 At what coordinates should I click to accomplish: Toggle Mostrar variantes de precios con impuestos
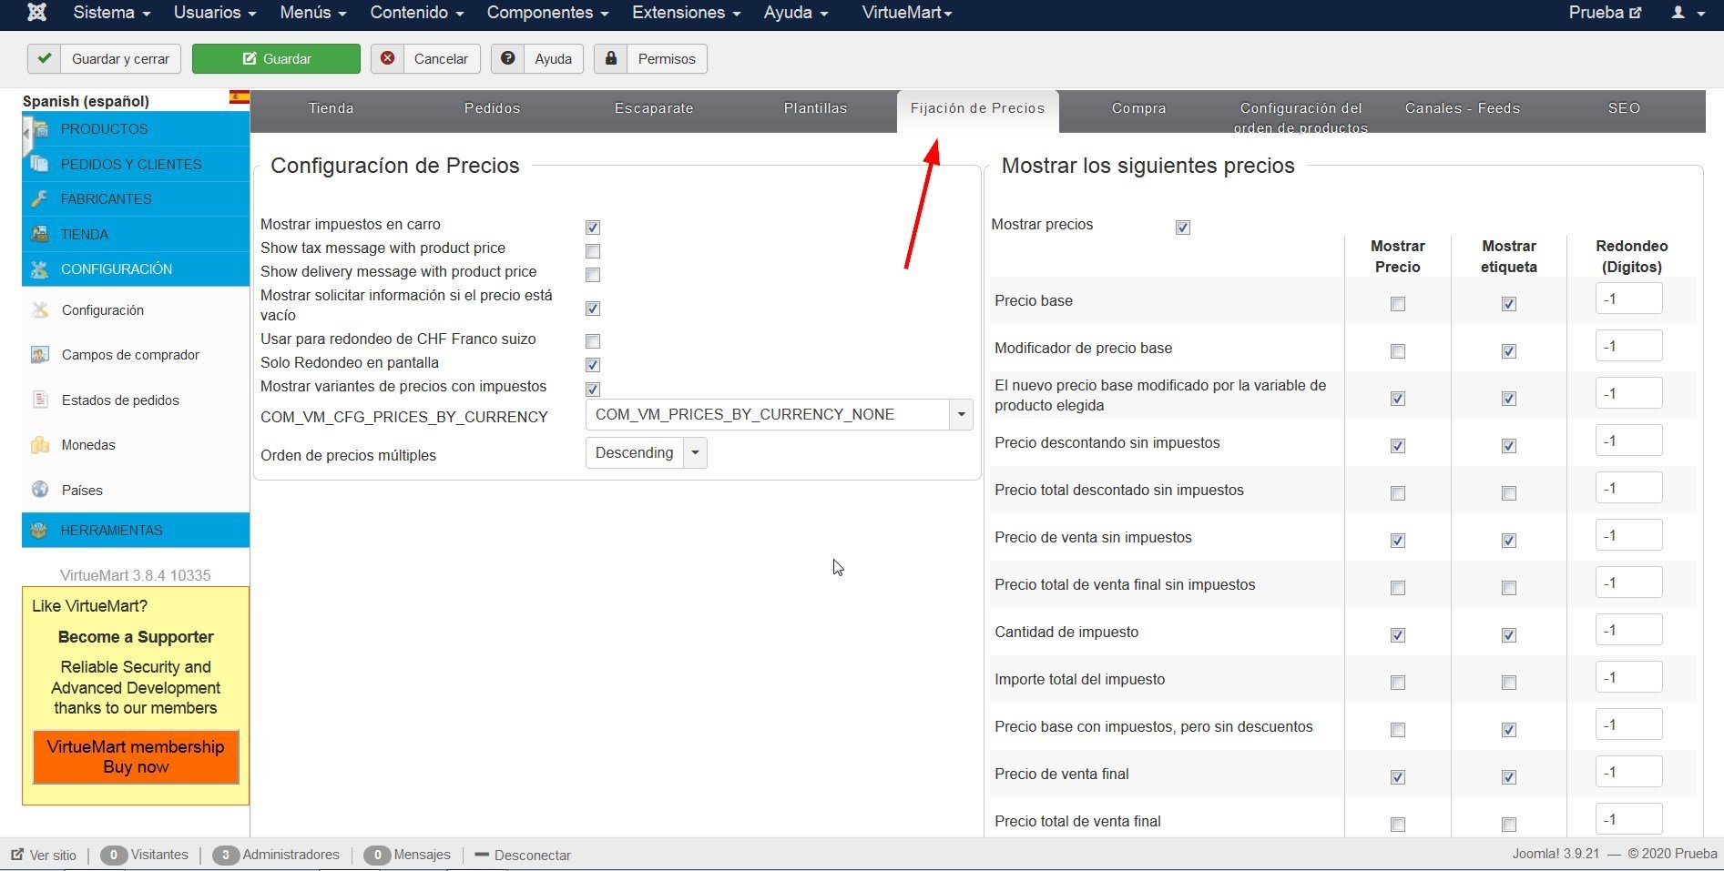point(593,390)
